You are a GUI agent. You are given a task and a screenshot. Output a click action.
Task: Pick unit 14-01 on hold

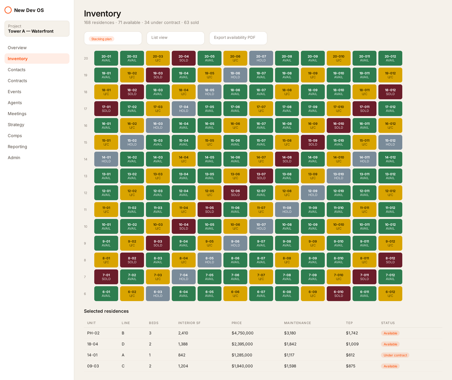point(106,159)
